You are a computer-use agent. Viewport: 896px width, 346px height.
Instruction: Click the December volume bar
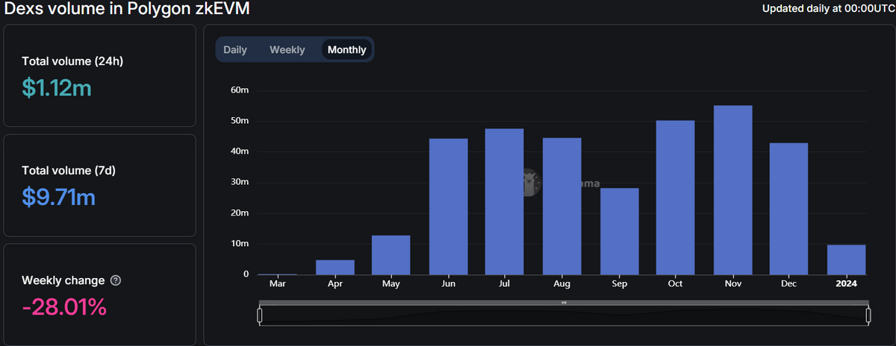click(x=789, y=209)
